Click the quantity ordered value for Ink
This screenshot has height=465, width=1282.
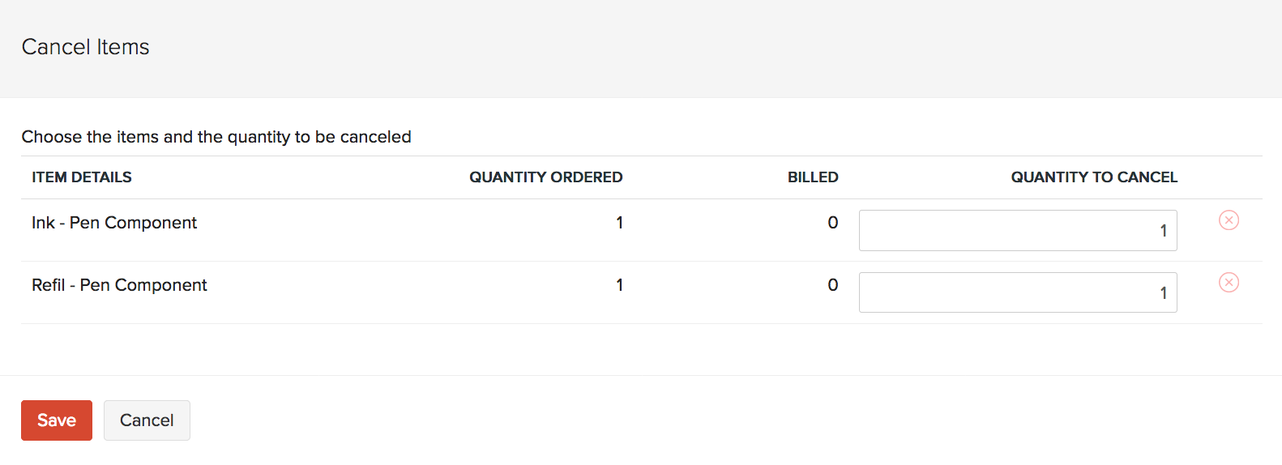click(619, 223)
